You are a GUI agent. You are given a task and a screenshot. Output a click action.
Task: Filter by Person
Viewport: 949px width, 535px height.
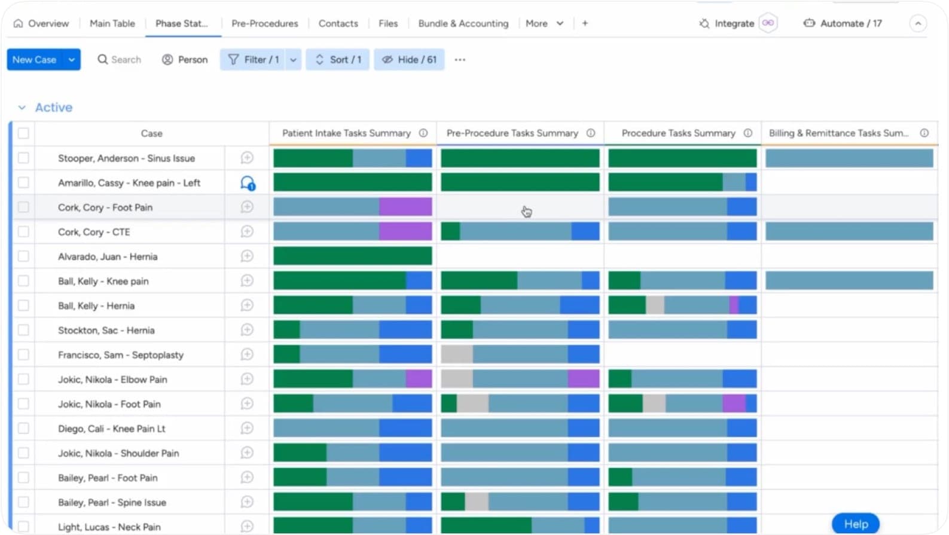185,60
